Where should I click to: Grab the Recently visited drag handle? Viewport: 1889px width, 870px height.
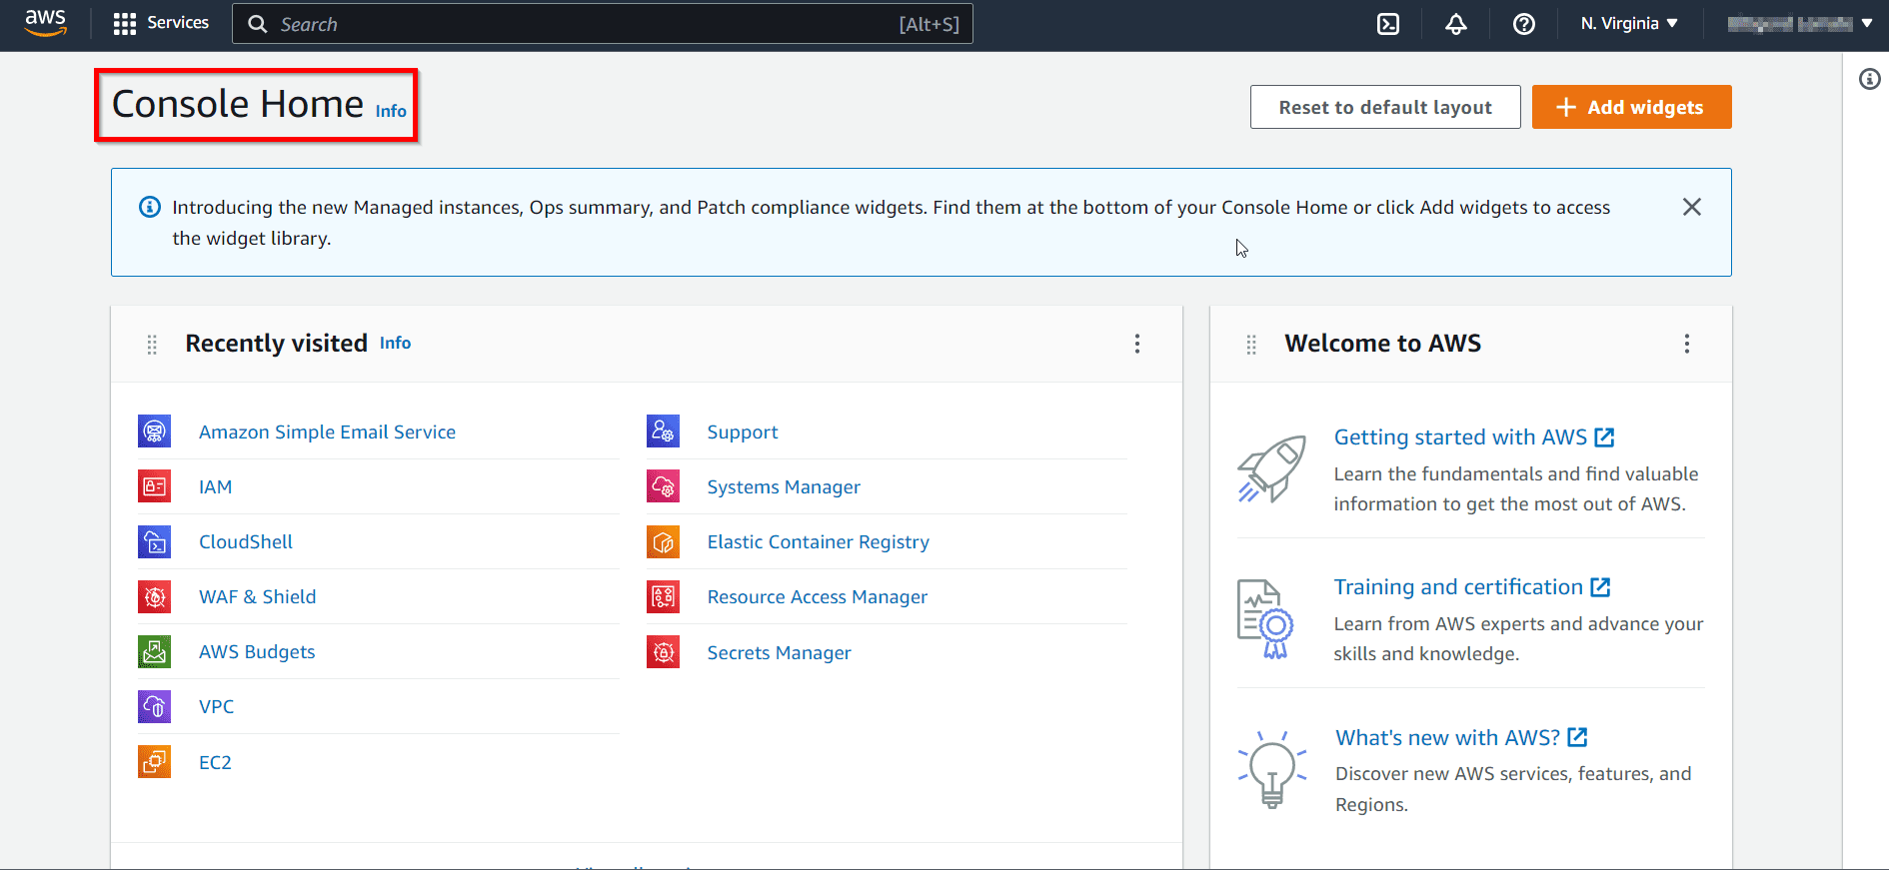(152, 345)
